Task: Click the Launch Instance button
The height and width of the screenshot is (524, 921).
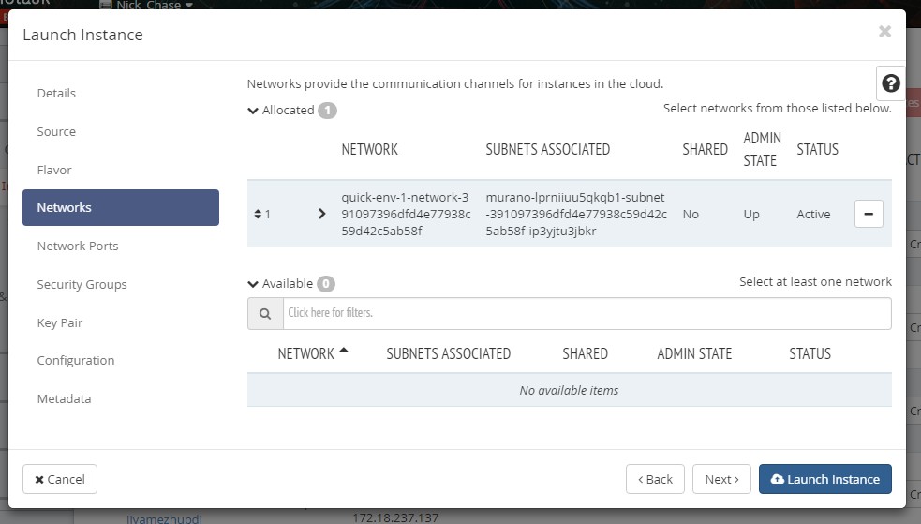Action: coord(824,479)
